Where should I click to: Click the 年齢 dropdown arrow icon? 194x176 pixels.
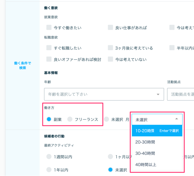coord(158,94)
